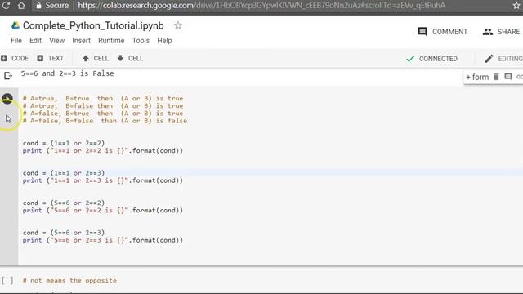This screenshot has width=523, height=294.
Task: Click the Google Drive logo icon
Action: coord(15,25)
